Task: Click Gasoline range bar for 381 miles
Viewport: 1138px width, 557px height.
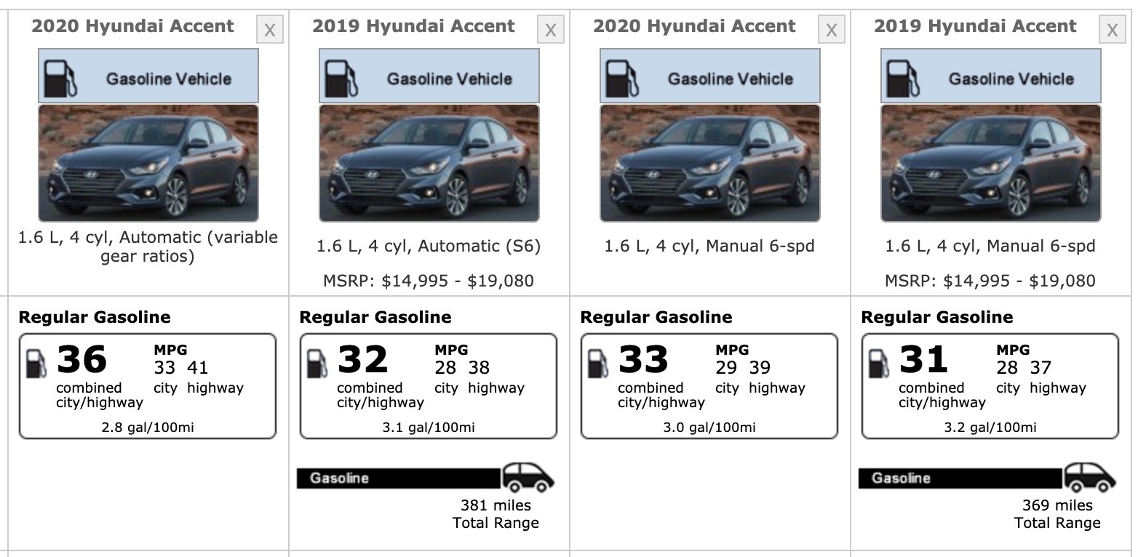Action: coord(399,478)
